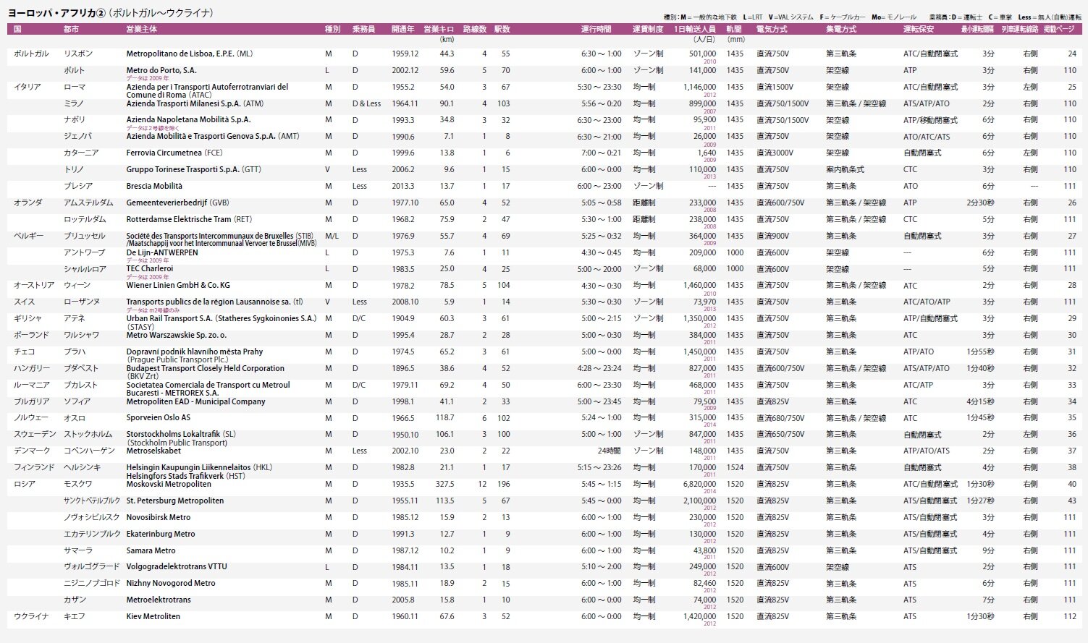Click operator Metropolitano de Lisboa, E.P.E.
1088x643 pixels.
(x=181, y=54)
